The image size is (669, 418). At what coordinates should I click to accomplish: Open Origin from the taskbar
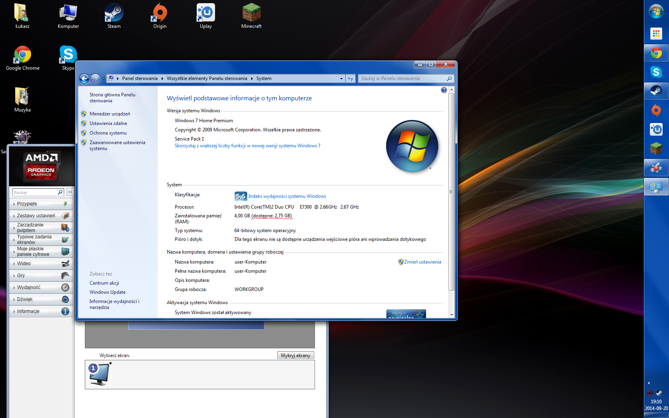pyautogui.click(x=656, y=110)
